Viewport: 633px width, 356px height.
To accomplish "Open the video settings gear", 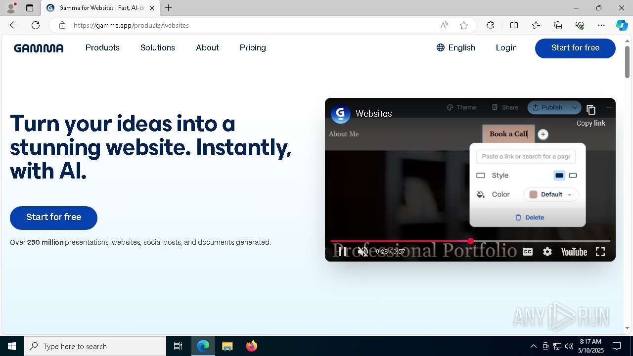I will pyautogui.click(x=547, y=252).
